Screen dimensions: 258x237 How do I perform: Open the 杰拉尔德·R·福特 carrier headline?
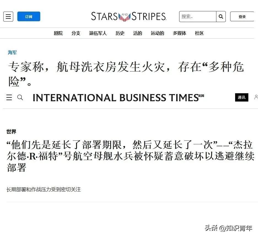click(x=130, y=156)
